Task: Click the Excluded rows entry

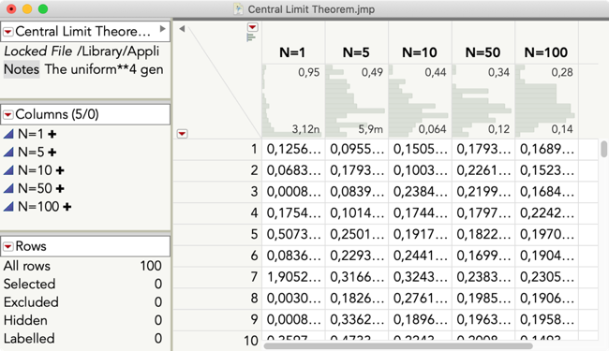Action: pos(82,302)
